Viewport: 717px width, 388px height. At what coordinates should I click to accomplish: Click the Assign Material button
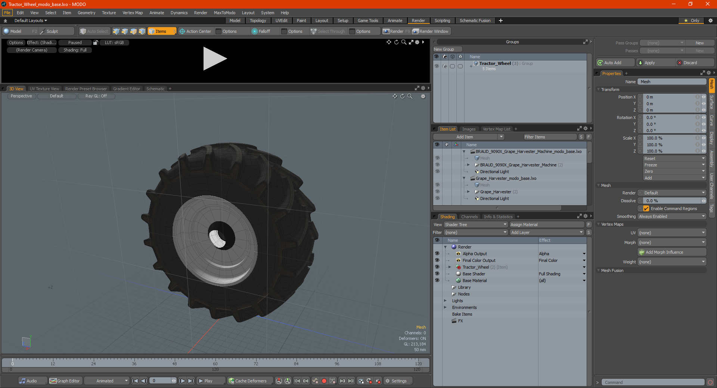click(547, 225)
